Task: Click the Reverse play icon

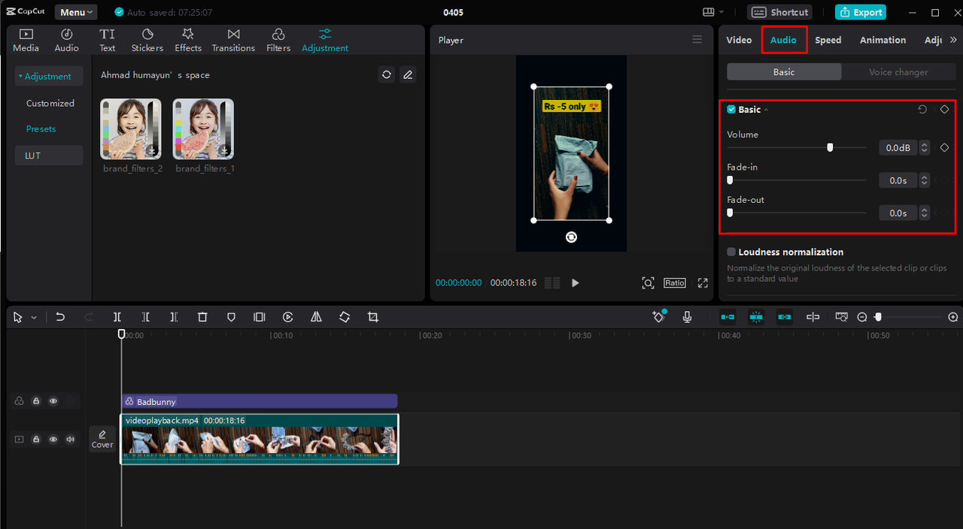Action: point(288,317)
